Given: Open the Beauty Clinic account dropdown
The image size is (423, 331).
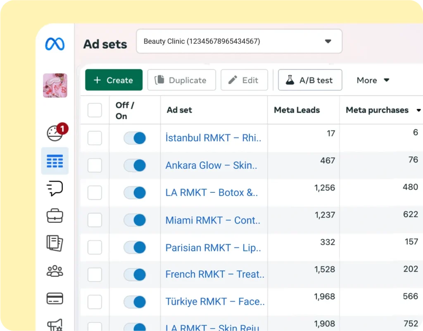Looking at the screenshot, I should [239, 41].
